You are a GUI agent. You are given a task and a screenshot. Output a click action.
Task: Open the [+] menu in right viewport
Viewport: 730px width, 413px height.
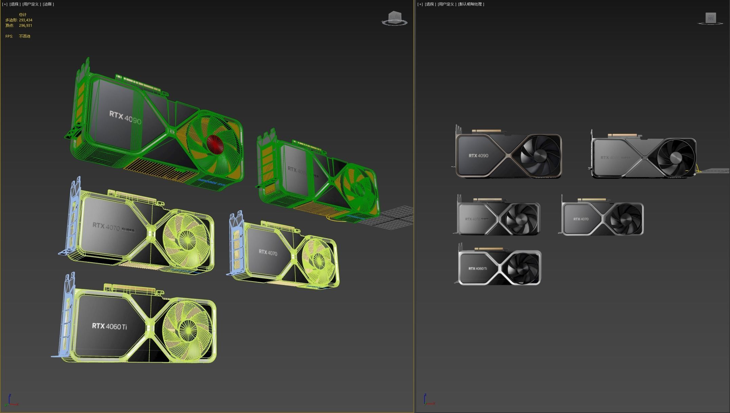coord(420,4)
